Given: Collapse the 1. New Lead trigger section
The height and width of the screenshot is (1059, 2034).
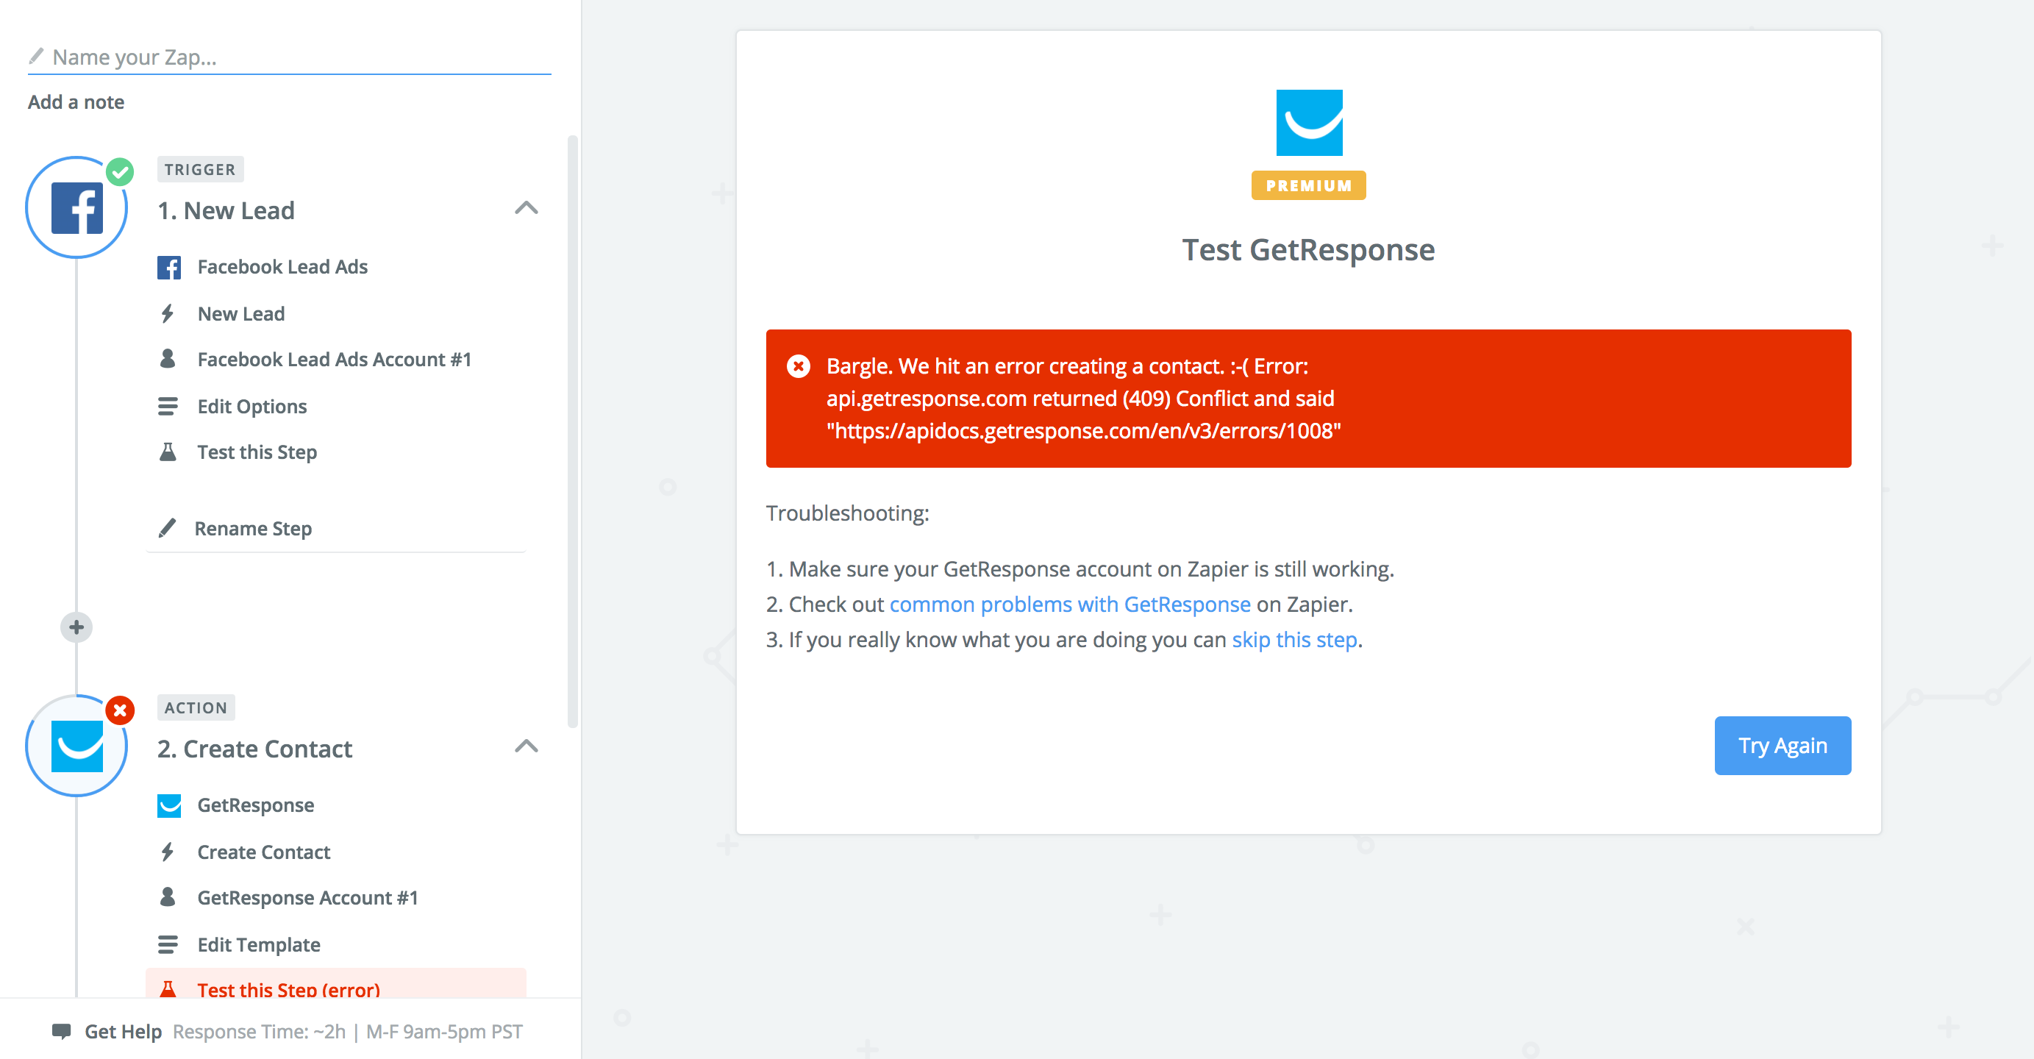Looking at the screenshot, I should coord(527,208).
